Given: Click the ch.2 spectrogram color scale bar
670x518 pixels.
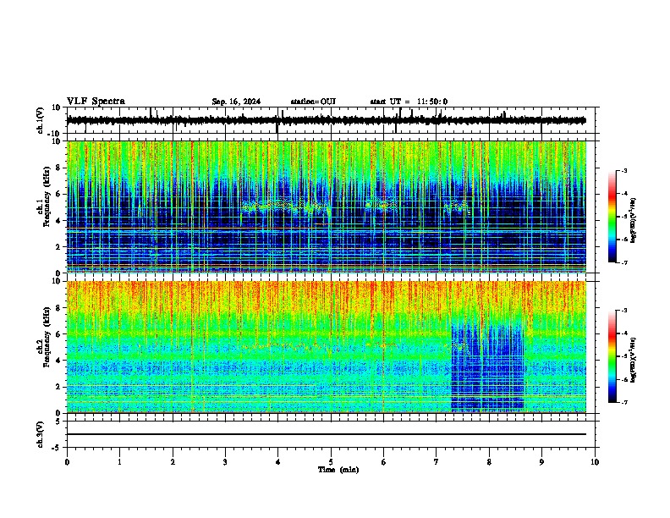Looking at the screenshot, I should click(x=612, y=356).
